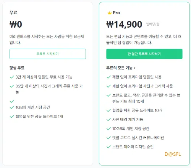
Task: Click the D@SFL watermark text
Action: [x=173, y=154]
